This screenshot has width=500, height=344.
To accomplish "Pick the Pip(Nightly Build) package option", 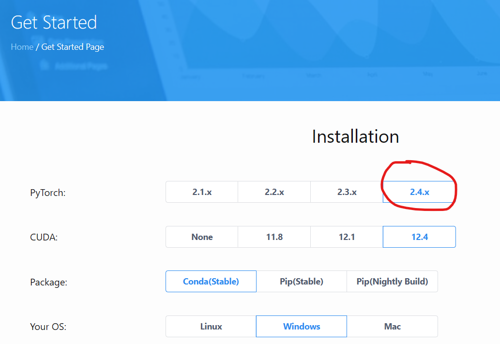I will click(x=392, y=282).
